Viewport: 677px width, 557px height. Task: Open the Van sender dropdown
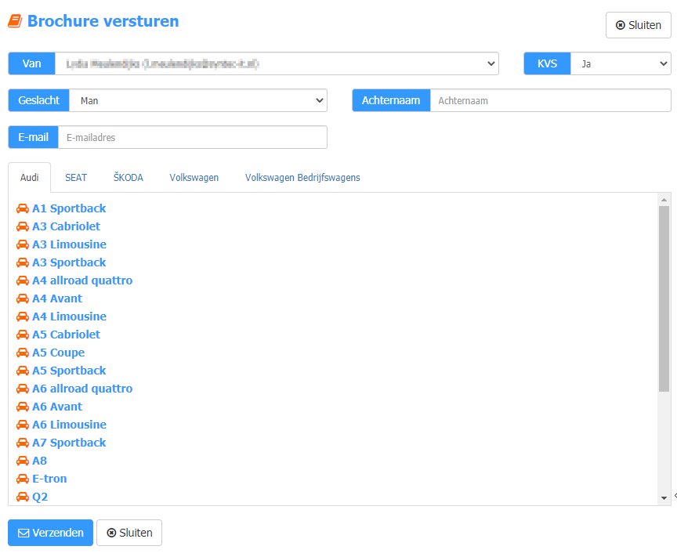click(x=277, y=63)
